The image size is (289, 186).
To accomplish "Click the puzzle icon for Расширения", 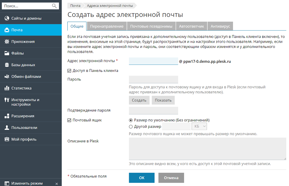I will click(7, 116).
